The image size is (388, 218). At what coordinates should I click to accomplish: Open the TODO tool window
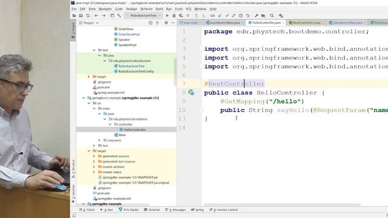87,210
